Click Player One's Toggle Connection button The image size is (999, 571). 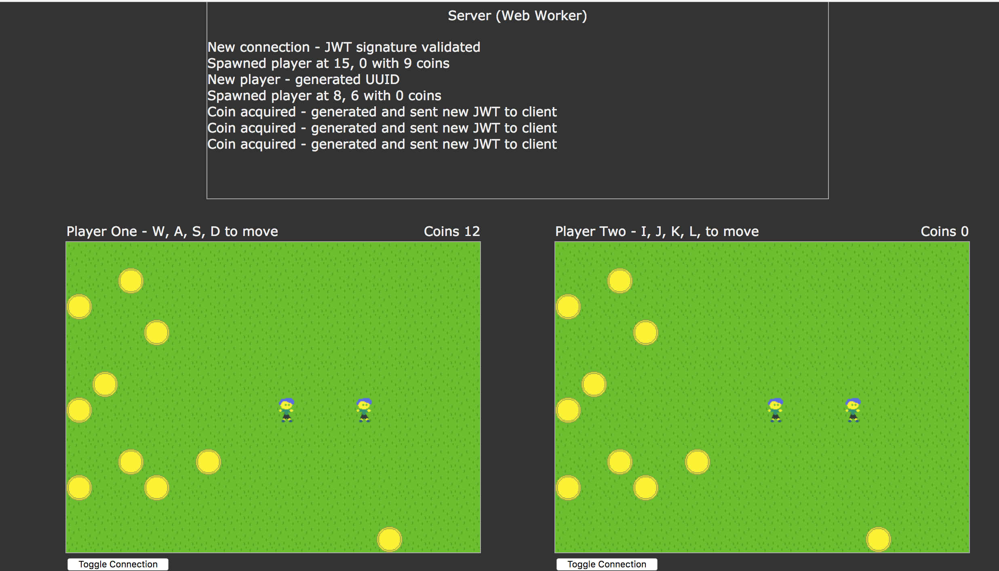click(x=118, y=564)
